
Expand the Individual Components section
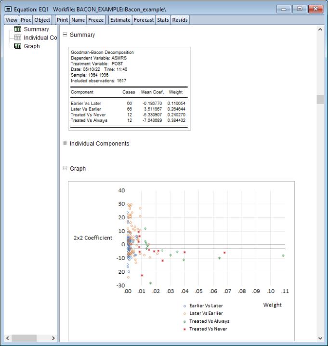pyautogui.click(x=65, y=144)
